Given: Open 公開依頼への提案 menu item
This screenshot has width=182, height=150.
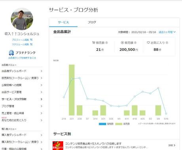Looking at the screenshot, I should coord(11,85).
